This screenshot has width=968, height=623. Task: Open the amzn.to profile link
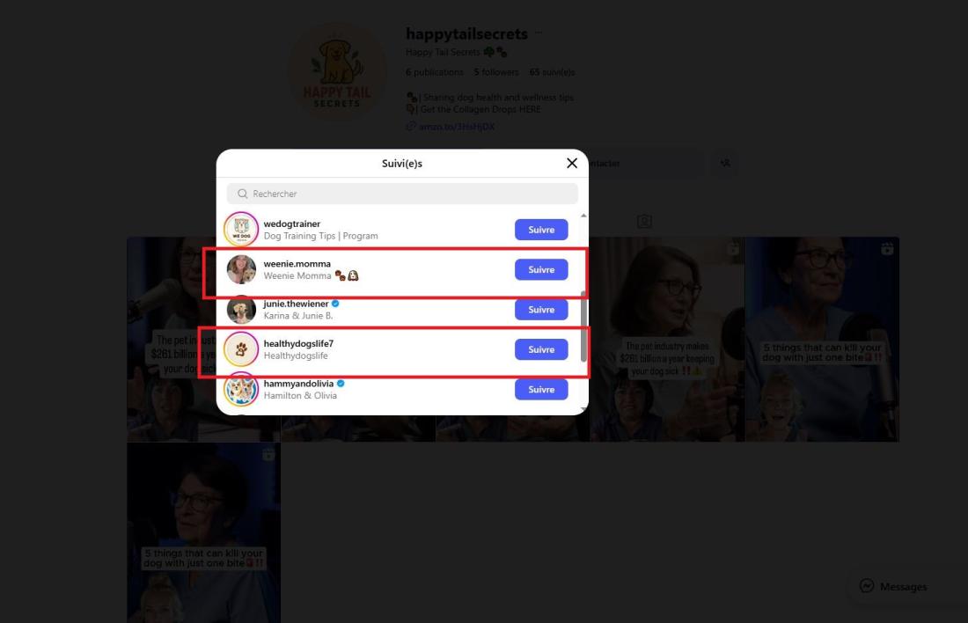pyautogui.click(x=456, y=127)
